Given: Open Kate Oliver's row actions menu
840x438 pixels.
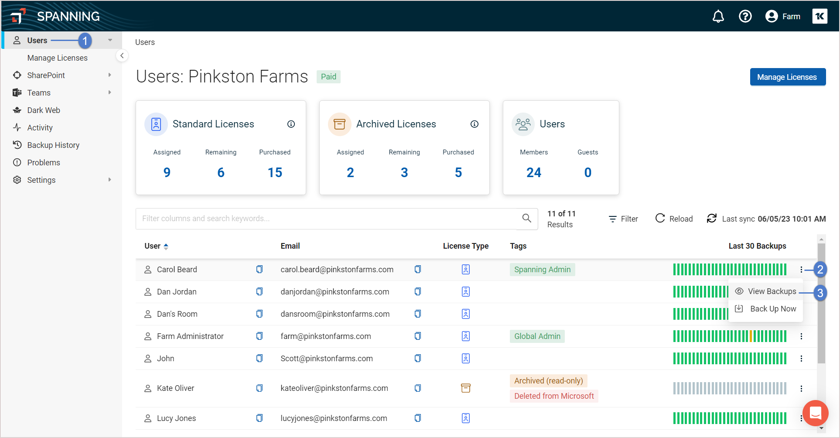Looking at the screenshot, I should 801,388.
